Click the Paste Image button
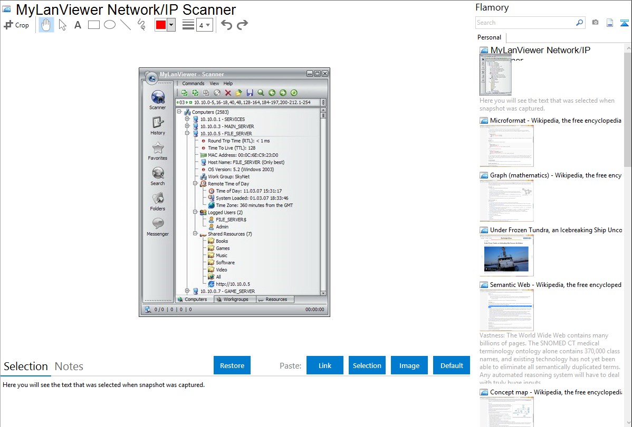Viewport: 632px width, 427px height. coord(409,365)
